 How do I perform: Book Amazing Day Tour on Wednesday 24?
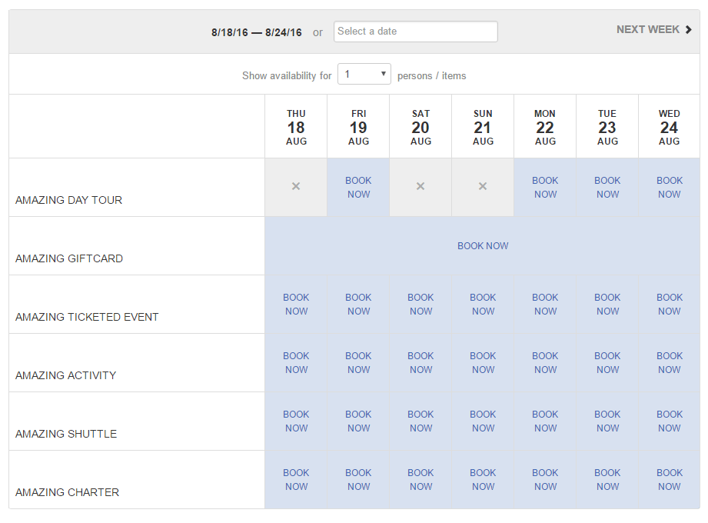click(x=670, y=188)
